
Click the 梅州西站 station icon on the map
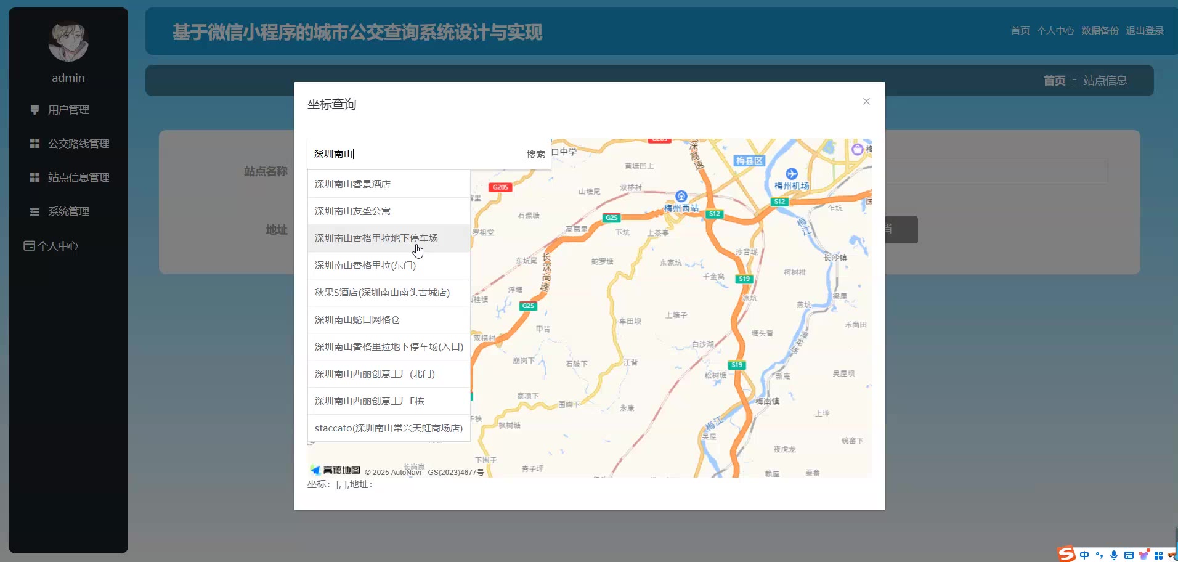click(x=681, y=196)
